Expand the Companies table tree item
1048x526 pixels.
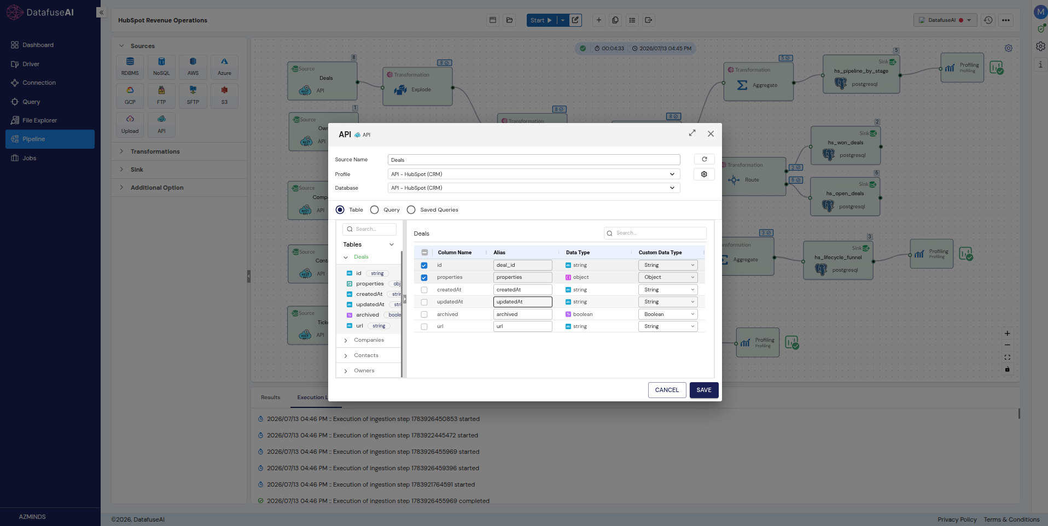[346, 341]
